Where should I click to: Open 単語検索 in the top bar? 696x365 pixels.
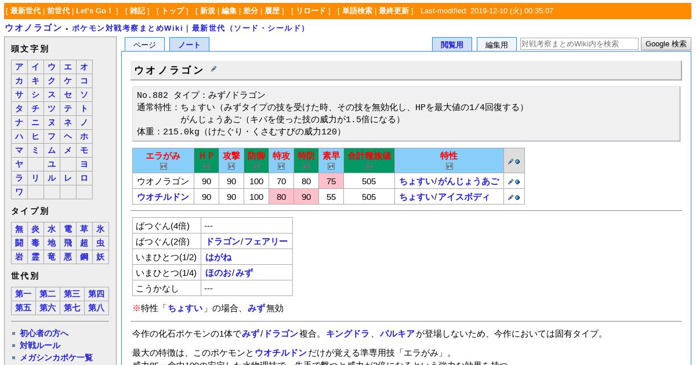(357, 11)
